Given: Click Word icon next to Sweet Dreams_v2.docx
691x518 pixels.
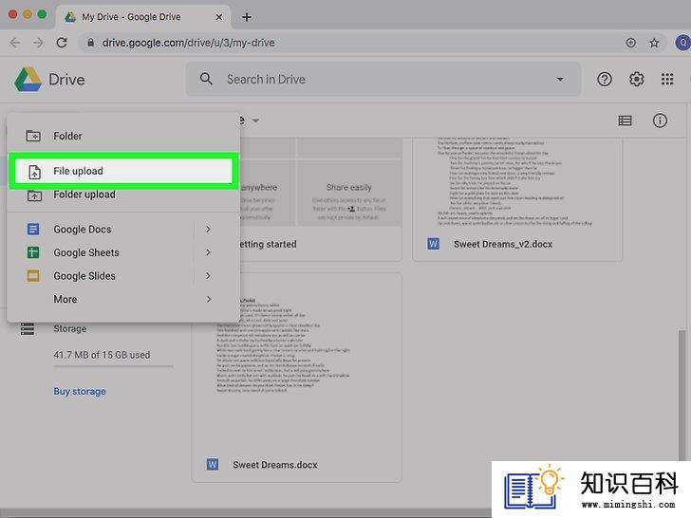Looking at the screenshot, I should click(x=433, y=244).
